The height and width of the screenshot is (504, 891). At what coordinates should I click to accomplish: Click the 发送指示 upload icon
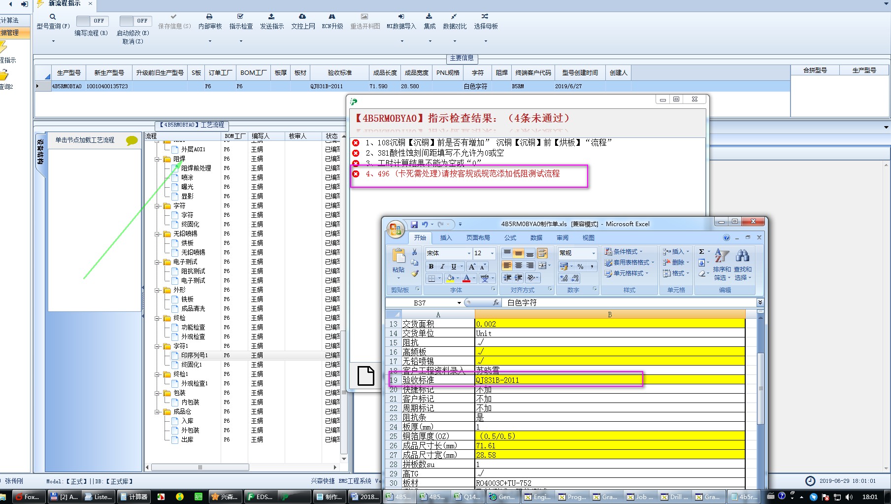pos(271,16)
